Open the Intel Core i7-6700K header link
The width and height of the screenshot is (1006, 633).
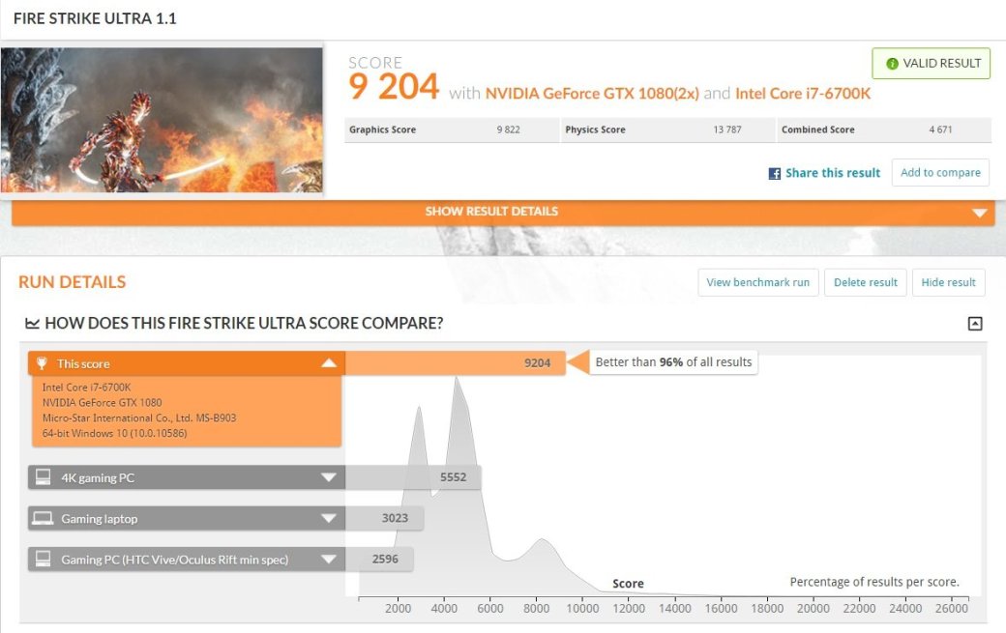click(803, 94)
